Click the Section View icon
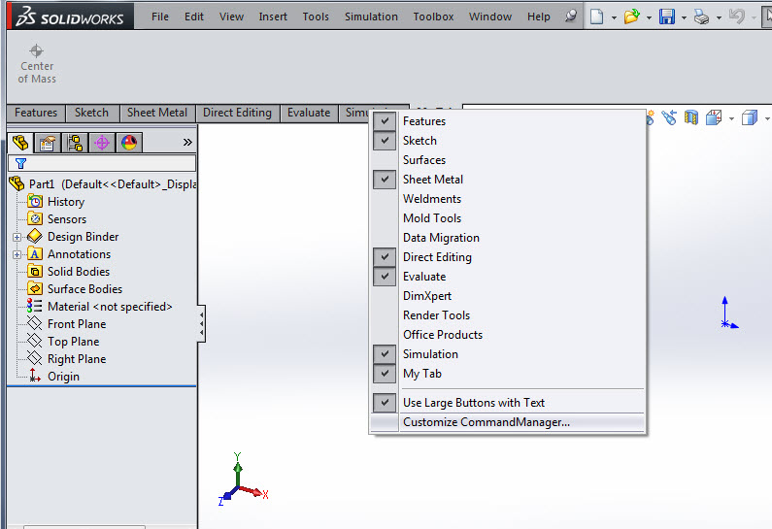 click(691, 117)
